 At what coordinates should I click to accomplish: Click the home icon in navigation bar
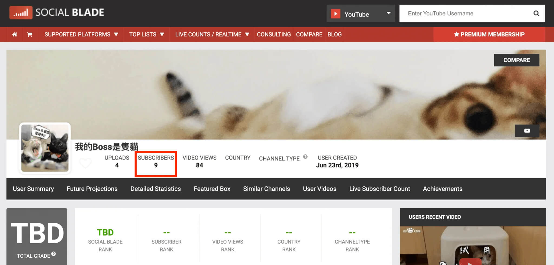[15, 34]
